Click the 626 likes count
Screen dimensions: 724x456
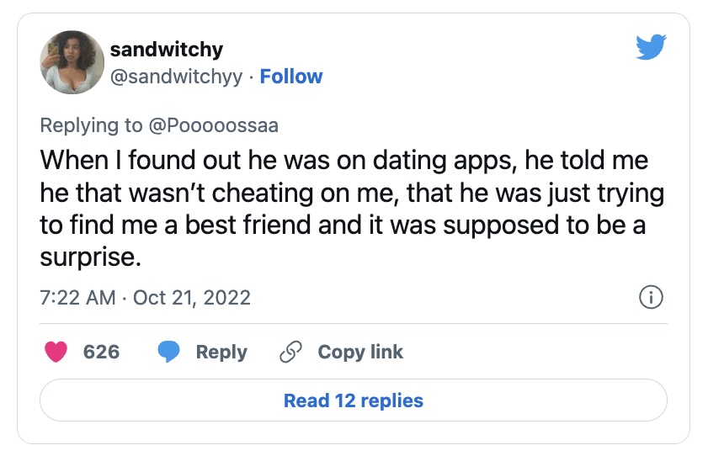102,352
